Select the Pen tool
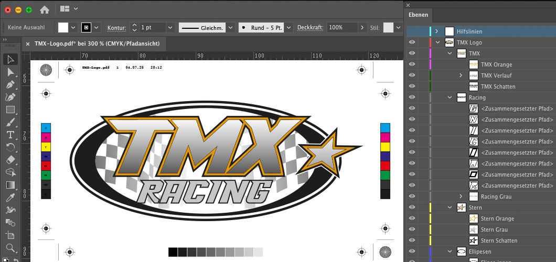 tap(10, 84)
